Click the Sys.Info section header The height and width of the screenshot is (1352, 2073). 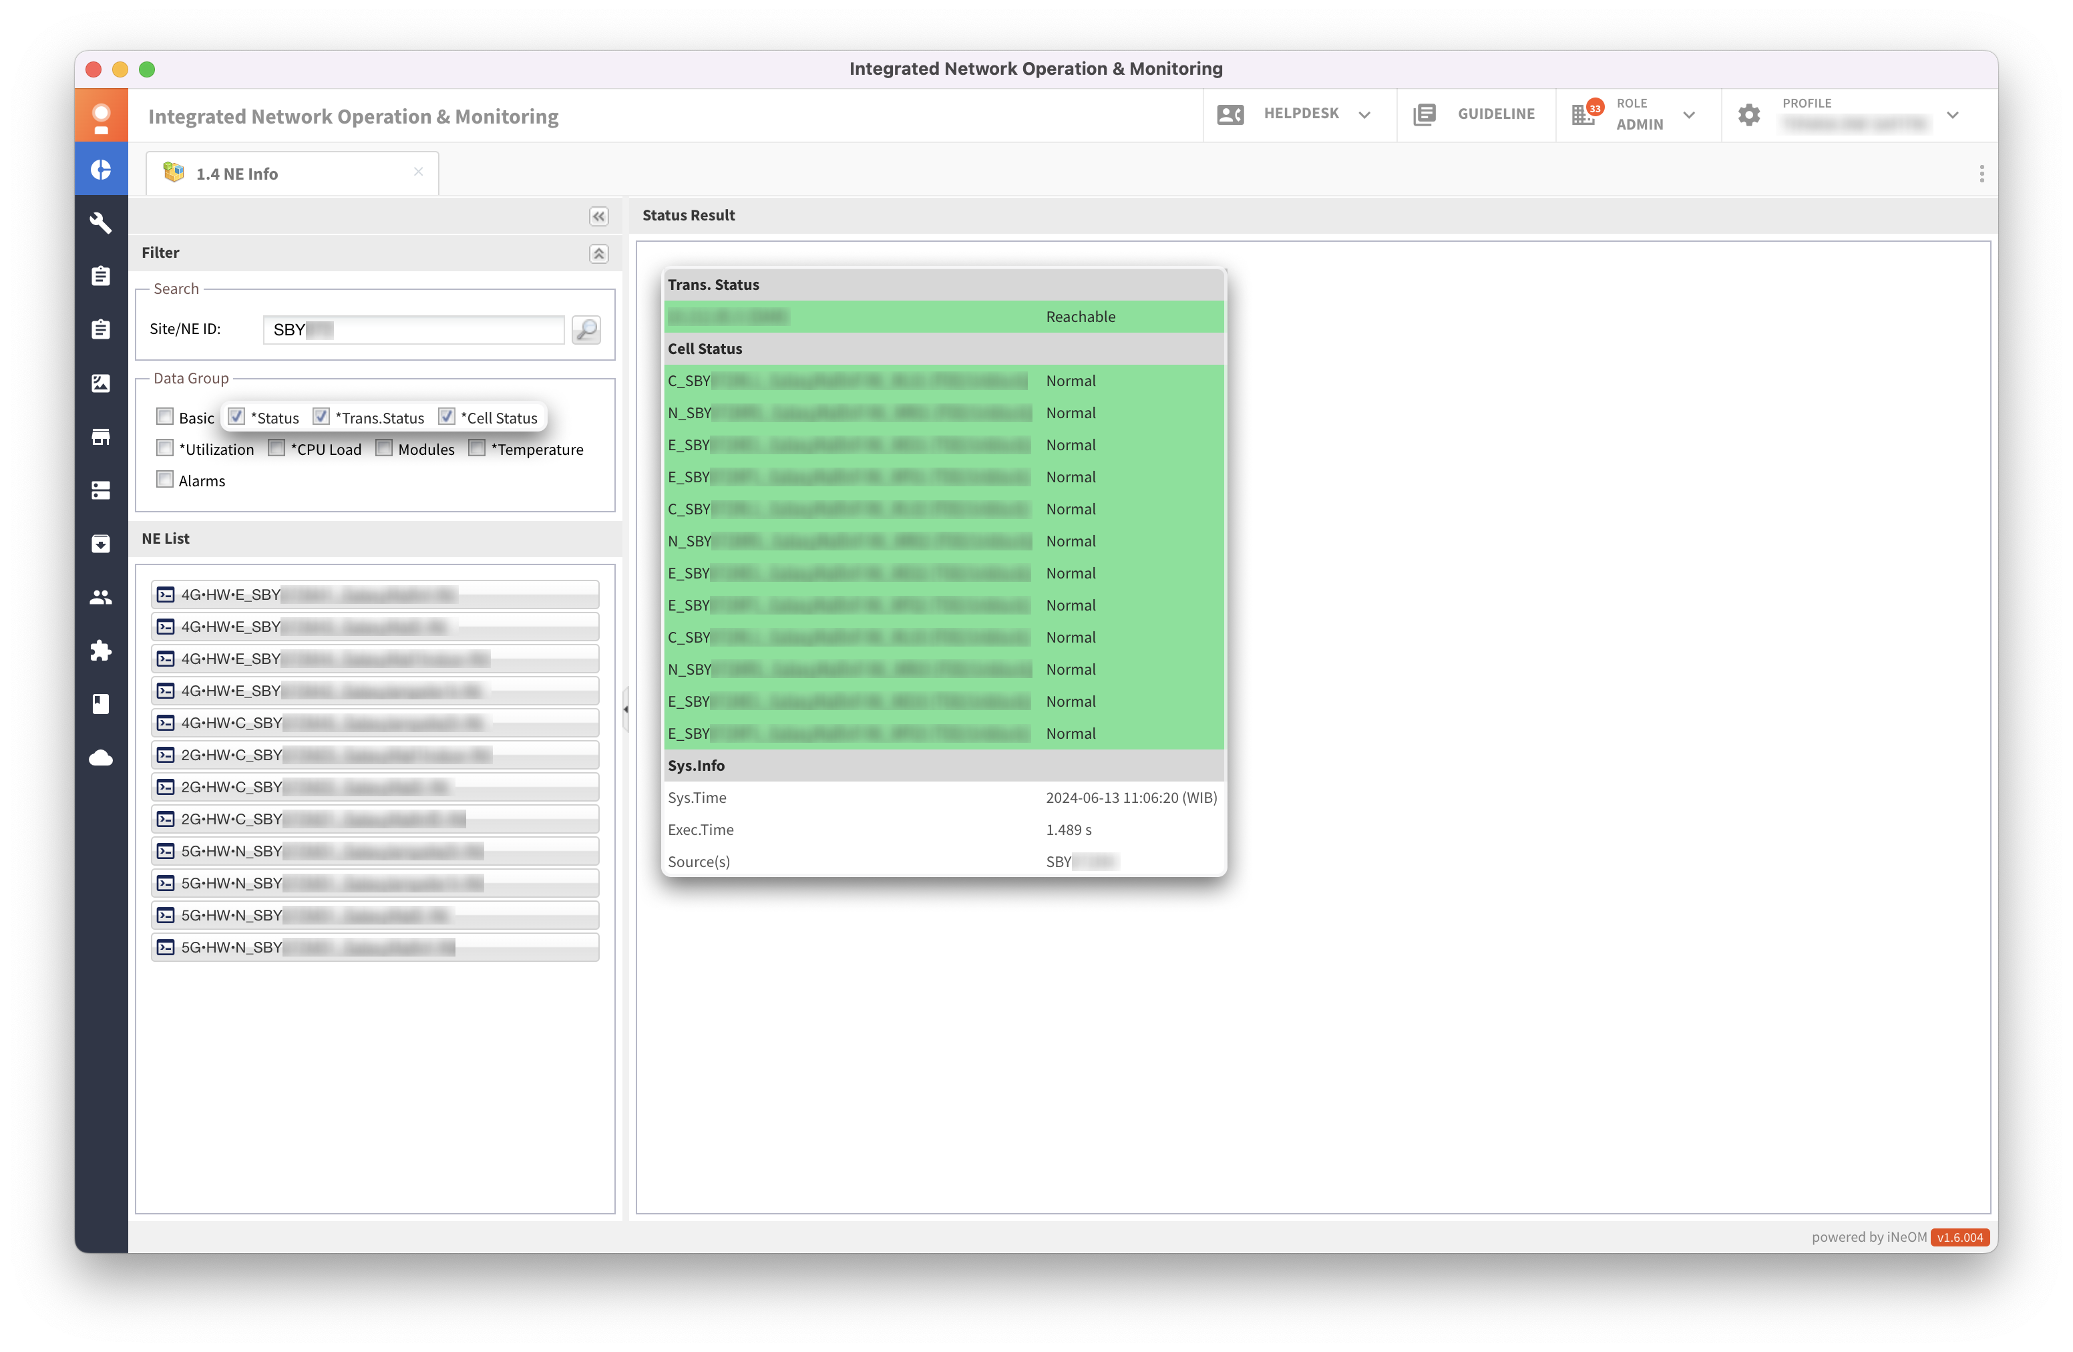click(x=944, y=766)
